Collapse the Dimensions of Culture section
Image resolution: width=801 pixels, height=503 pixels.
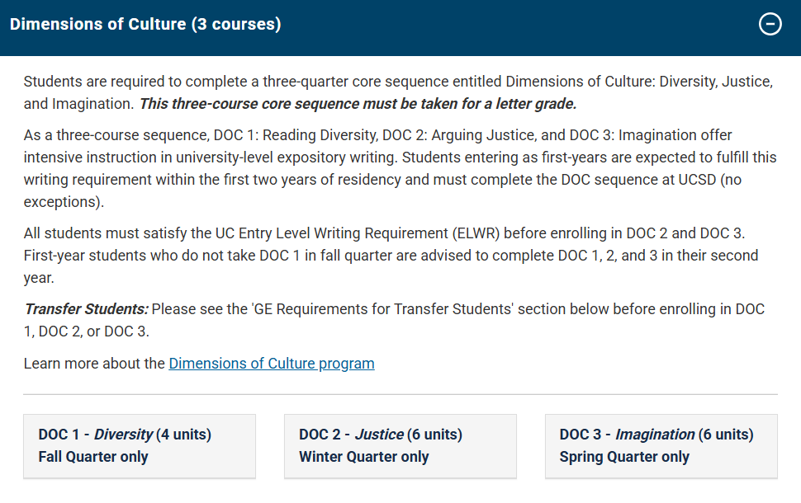point(770,25)
